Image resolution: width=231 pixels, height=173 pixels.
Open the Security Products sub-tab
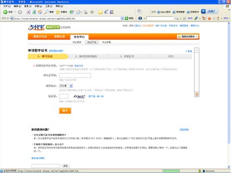pyautogui.click(x=92, y=42)
